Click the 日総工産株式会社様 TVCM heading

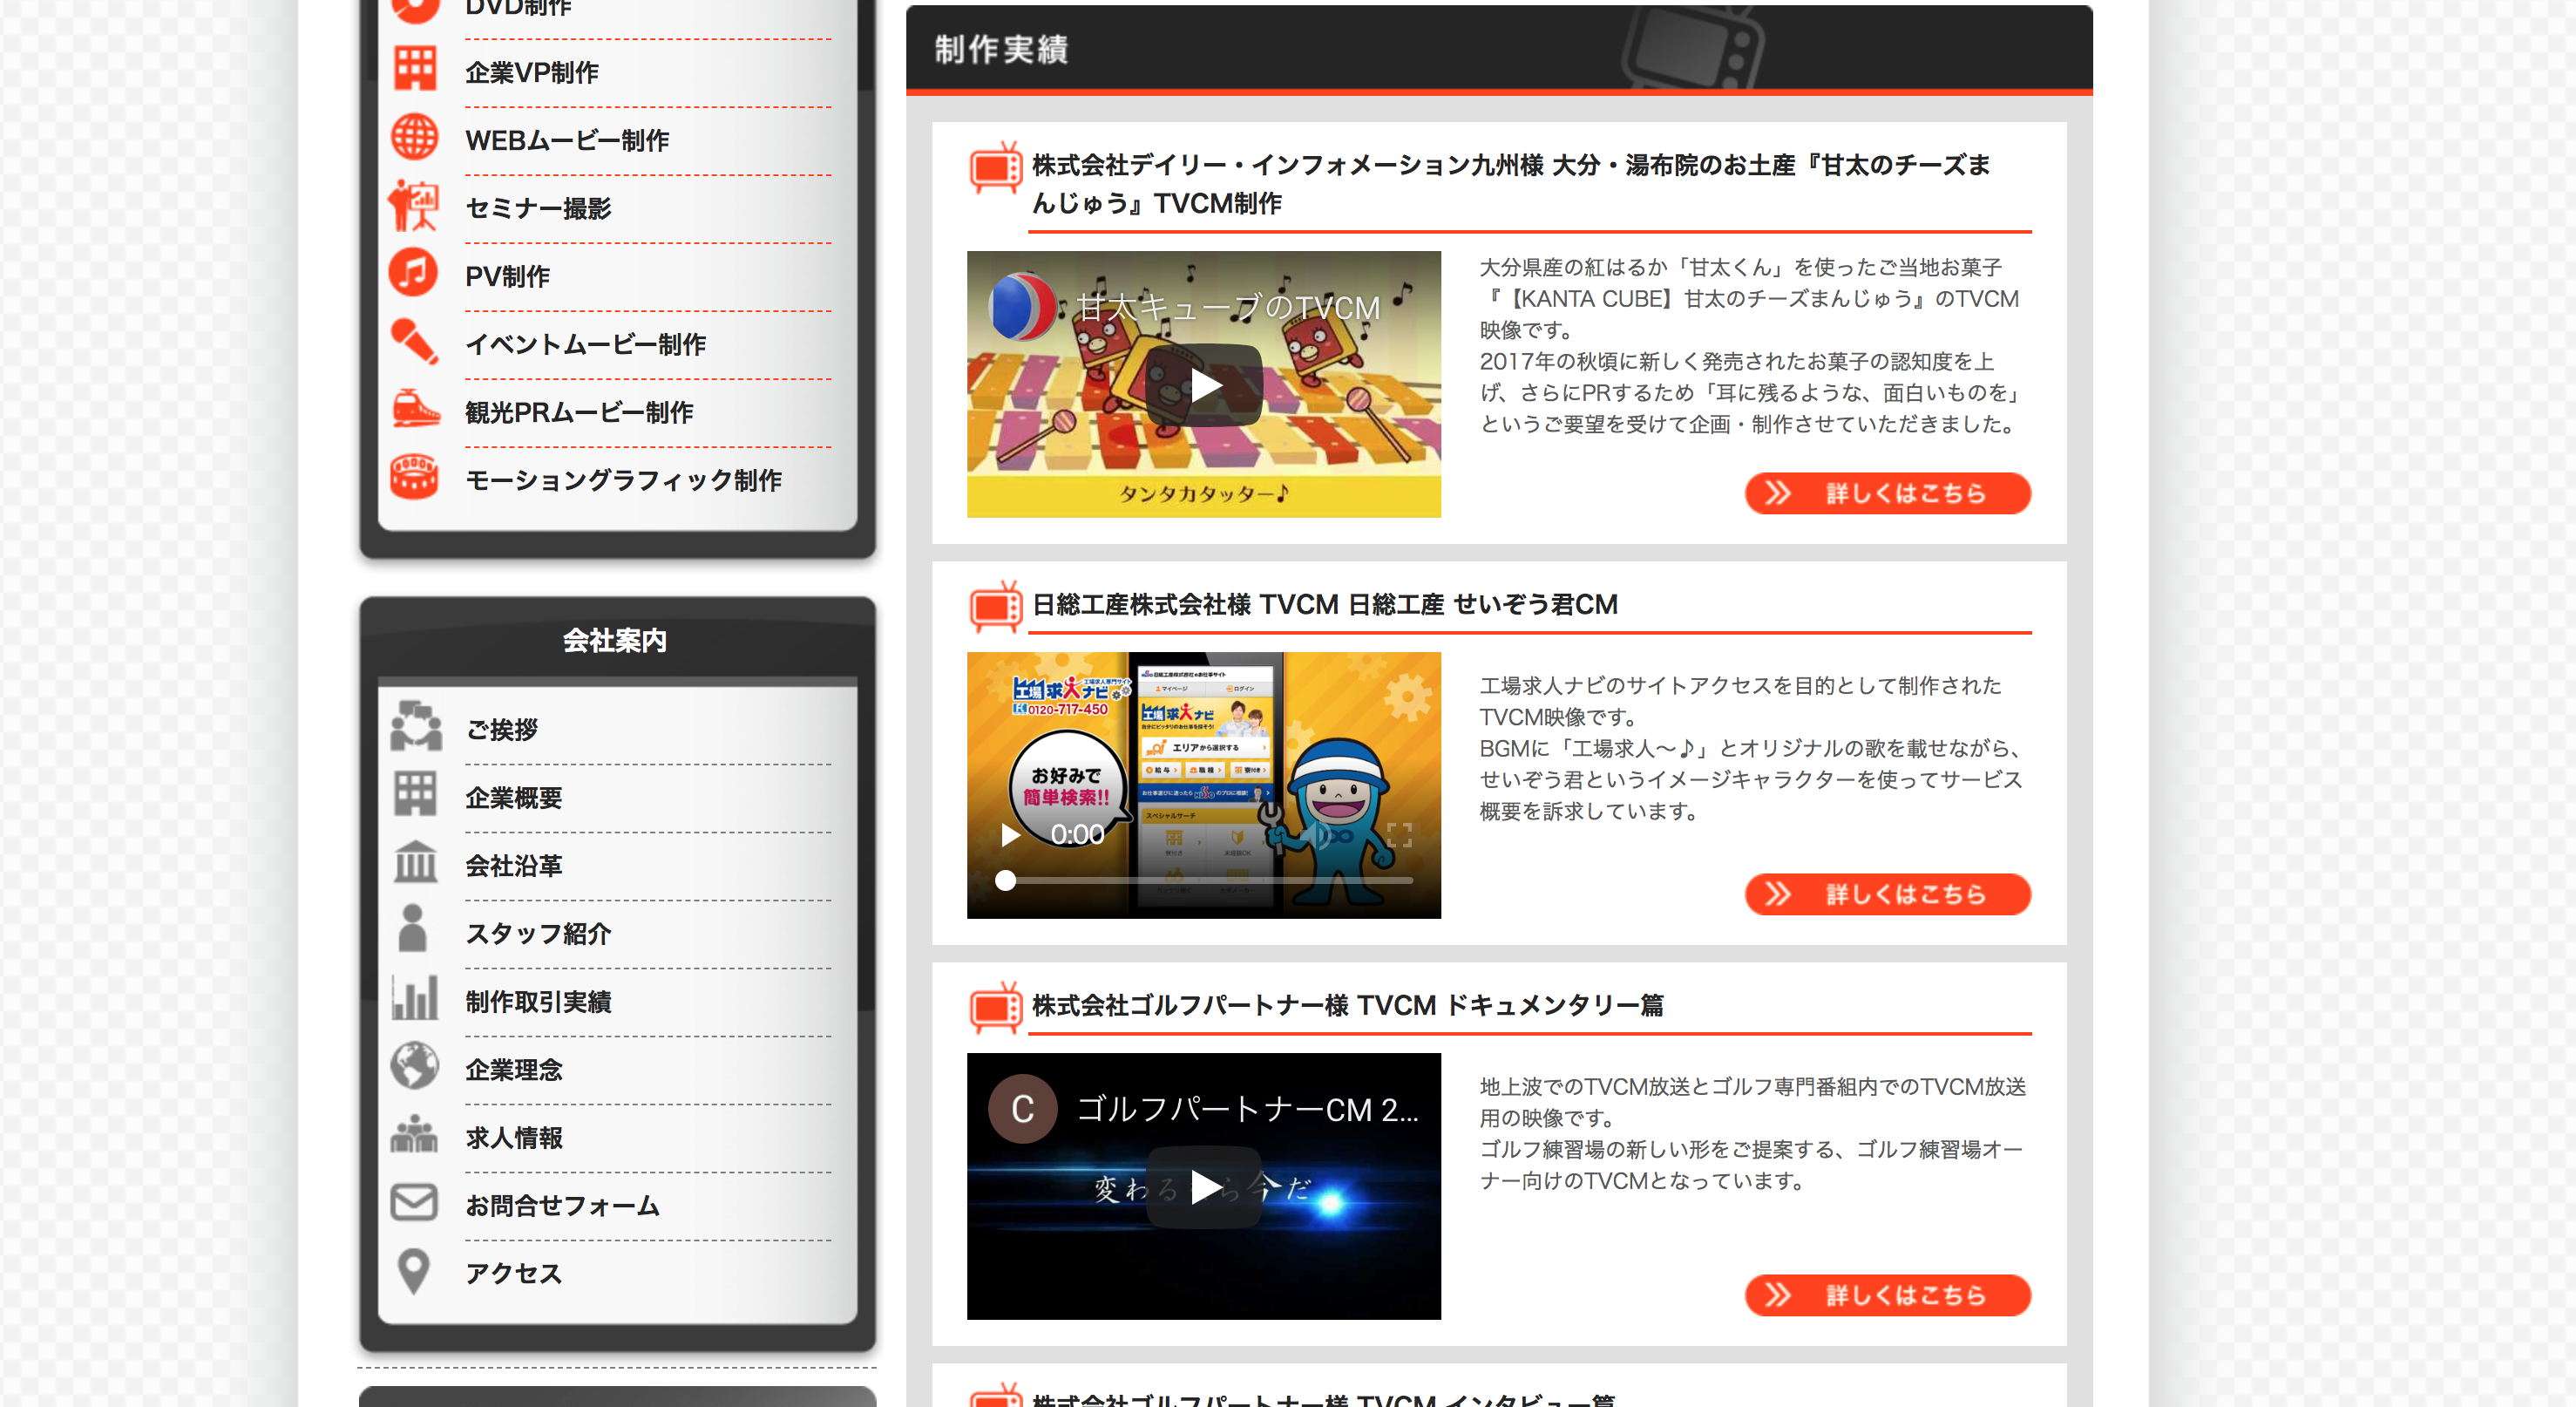[1324, 605]
